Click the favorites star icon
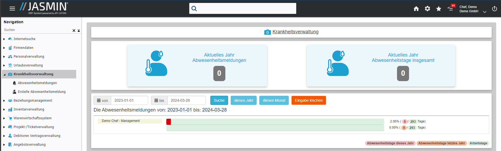The image size is (501, 151). click(438, 9)
